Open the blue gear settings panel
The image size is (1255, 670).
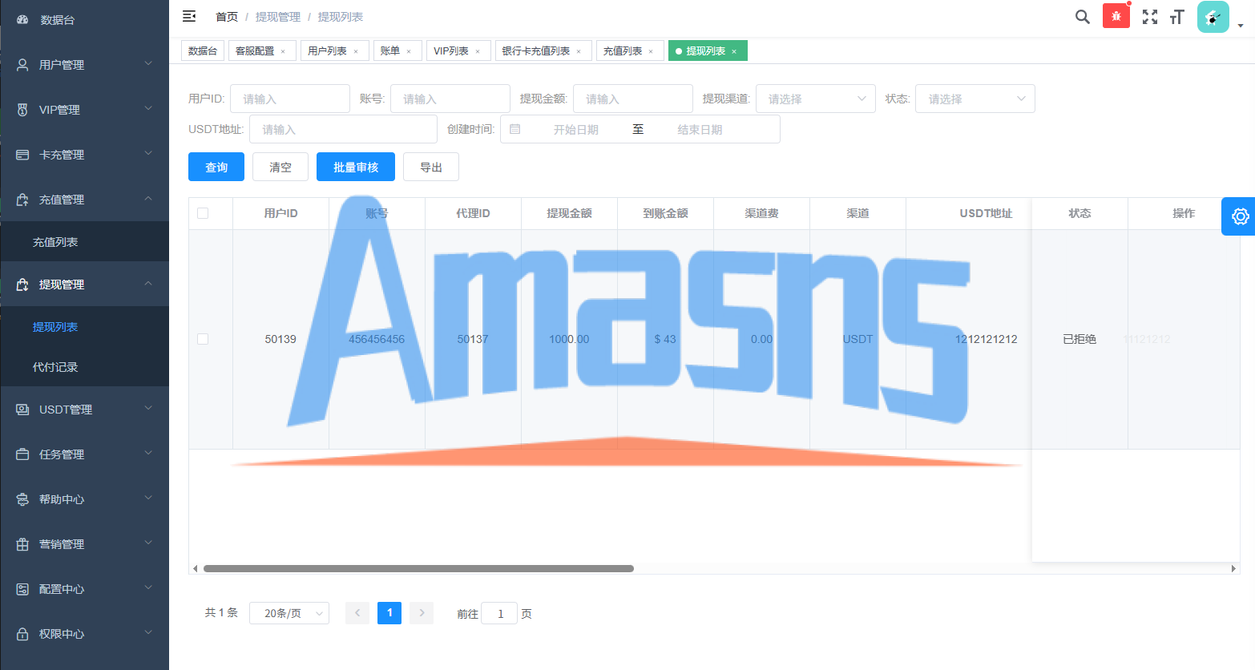tap(1240, 216)
